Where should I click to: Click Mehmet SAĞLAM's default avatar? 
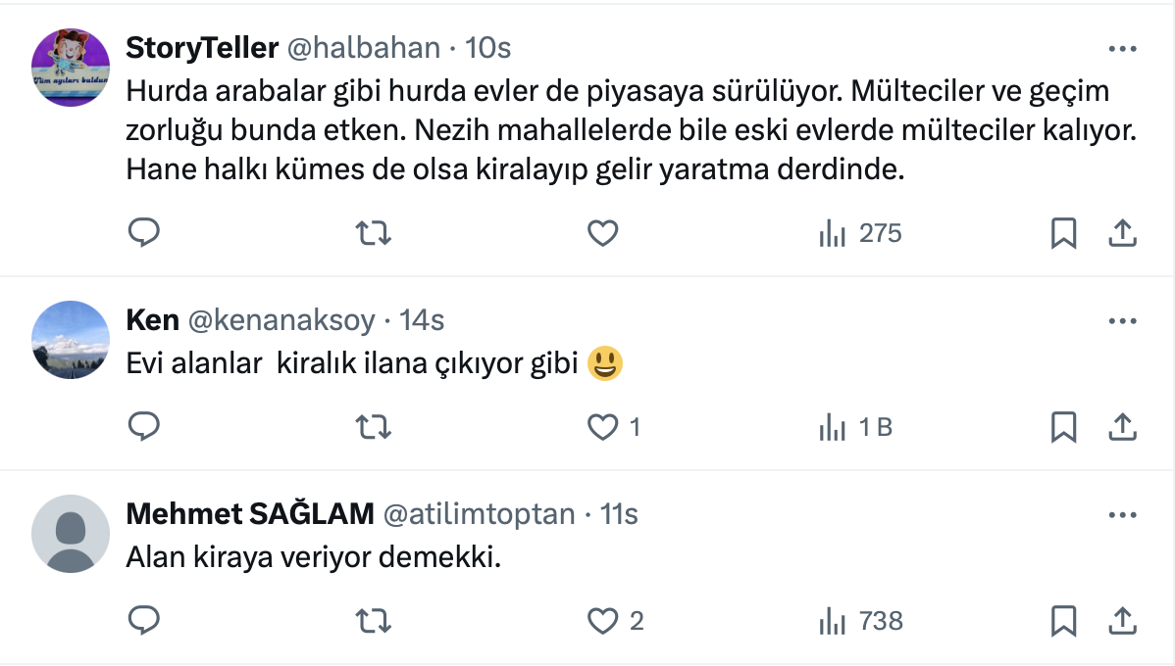[x=71, y=534]
